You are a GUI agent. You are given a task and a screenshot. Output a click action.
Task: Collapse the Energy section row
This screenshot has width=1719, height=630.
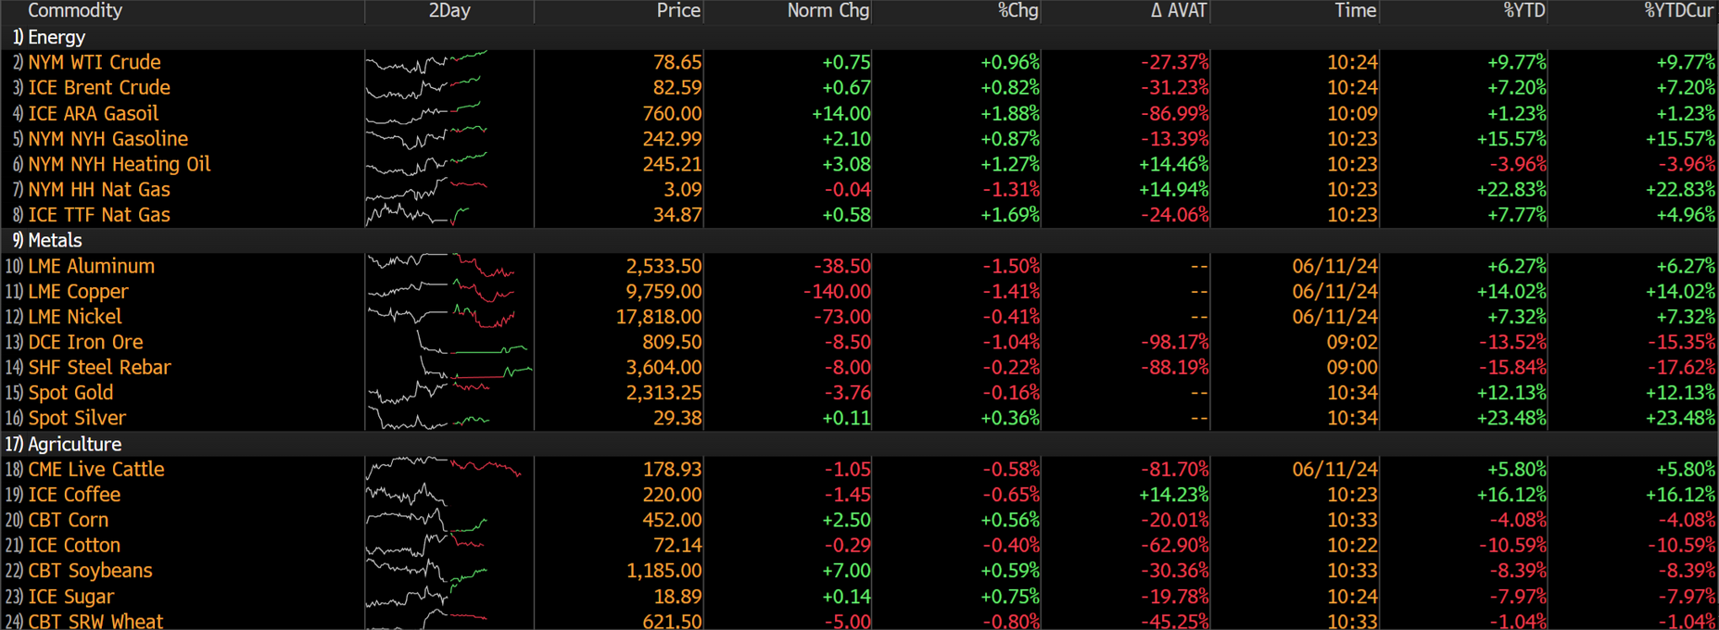tap(859, 37)
